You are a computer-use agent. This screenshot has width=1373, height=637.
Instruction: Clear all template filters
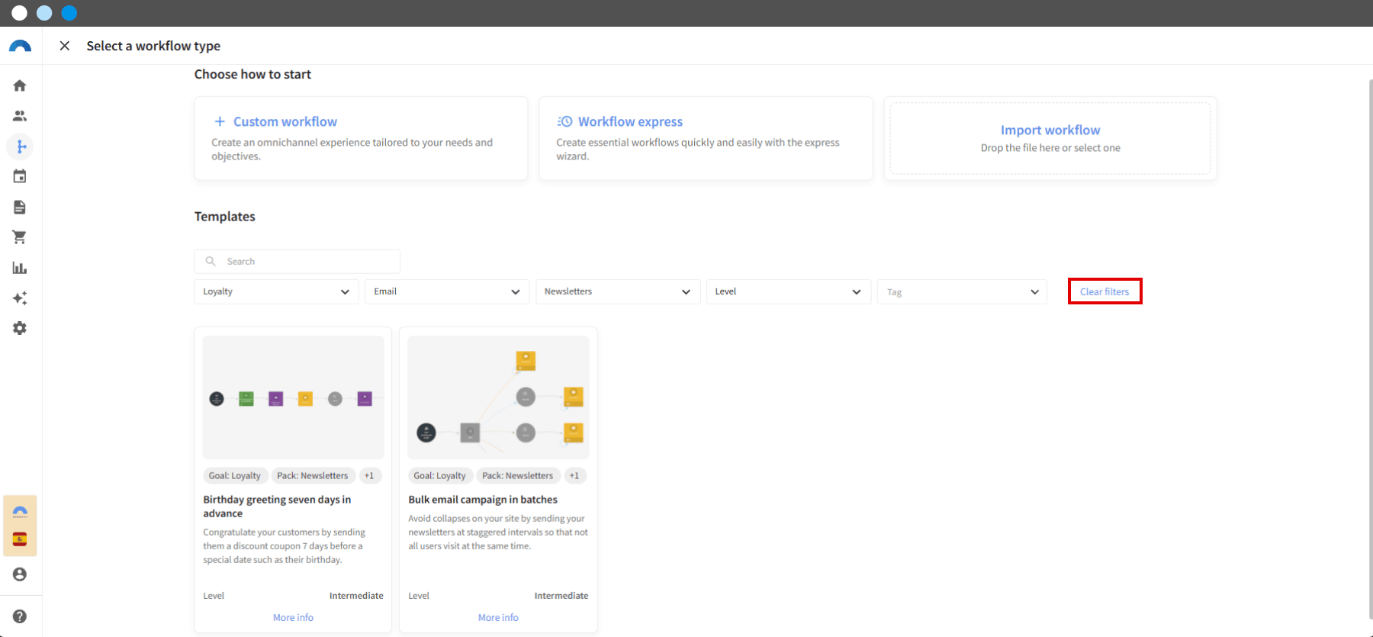(x=1105, y=291)
